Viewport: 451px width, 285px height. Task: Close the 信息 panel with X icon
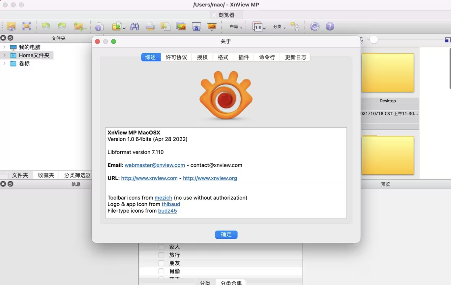click(x=3, y=184)
